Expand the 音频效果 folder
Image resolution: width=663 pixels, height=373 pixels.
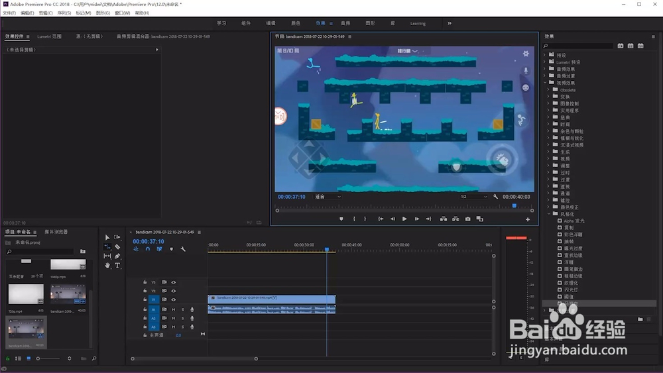point(544,69)
